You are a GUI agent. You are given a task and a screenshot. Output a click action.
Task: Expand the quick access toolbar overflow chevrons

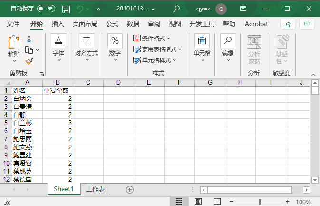click(x=98, y=9)
